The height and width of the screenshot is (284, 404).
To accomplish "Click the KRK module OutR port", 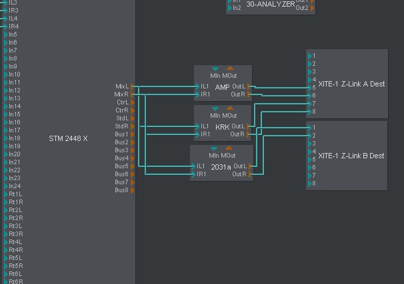I will [x=248, y=134].
